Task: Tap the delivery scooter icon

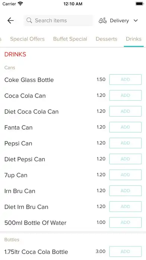Action: tap(103, 21)
